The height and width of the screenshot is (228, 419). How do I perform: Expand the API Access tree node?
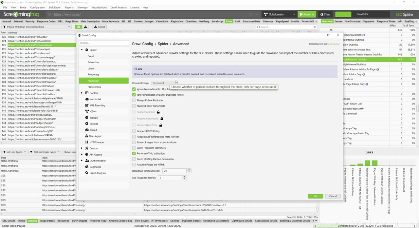point(82,155)
